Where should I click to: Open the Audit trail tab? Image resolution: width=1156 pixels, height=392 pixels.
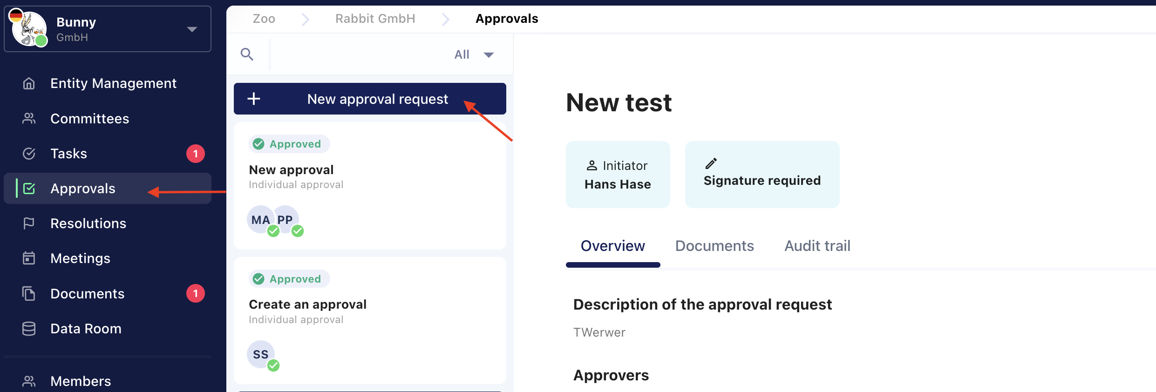pos(817,246)
